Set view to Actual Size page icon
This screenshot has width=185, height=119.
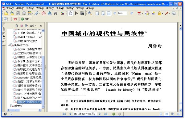tap(97, 13)
